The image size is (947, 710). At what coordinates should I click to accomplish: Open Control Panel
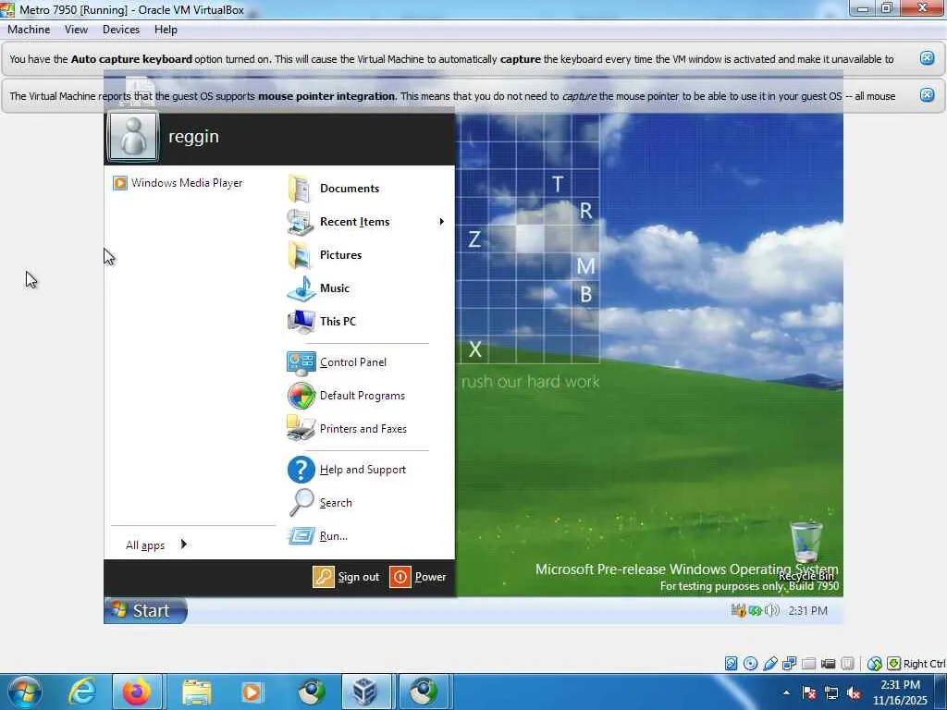pyautogui.click(x=337, y=362)
